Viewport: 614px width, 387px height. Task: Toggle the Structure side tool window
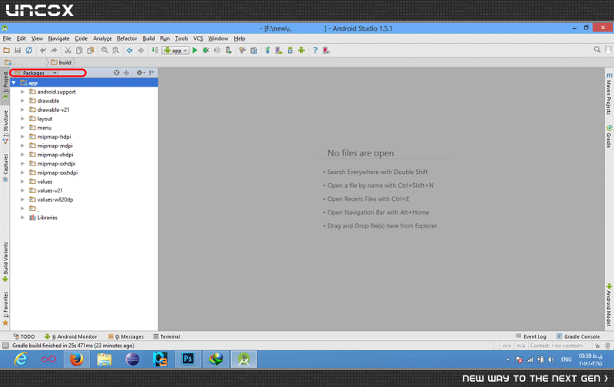coord(5,126)
